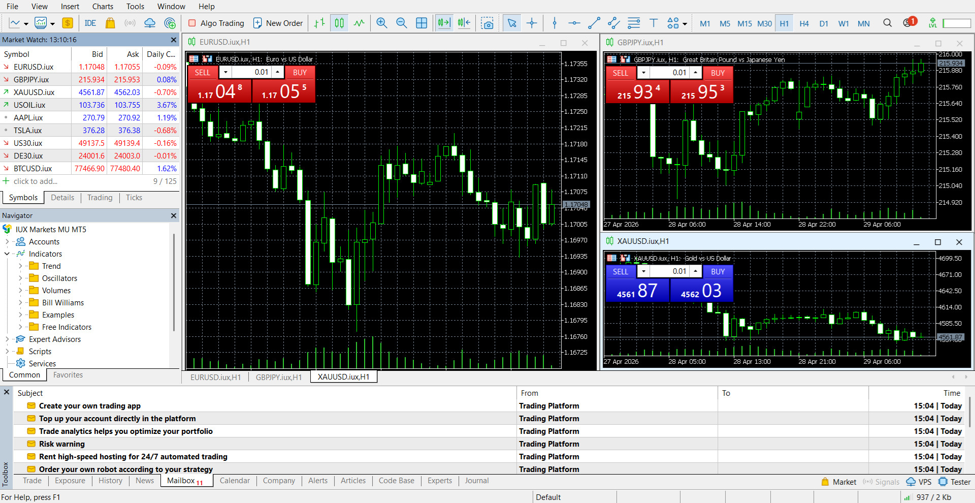
Task: Switch to Ticks tab in Market Watch
Action: [x=134, y=198]
